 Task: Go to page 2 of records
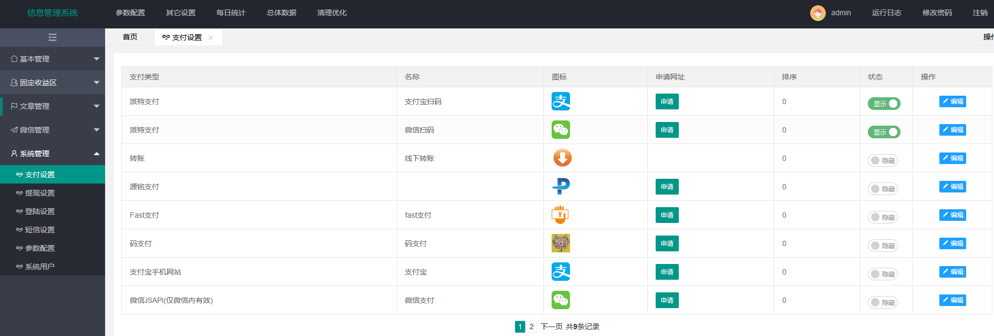(x=531, y=327)
